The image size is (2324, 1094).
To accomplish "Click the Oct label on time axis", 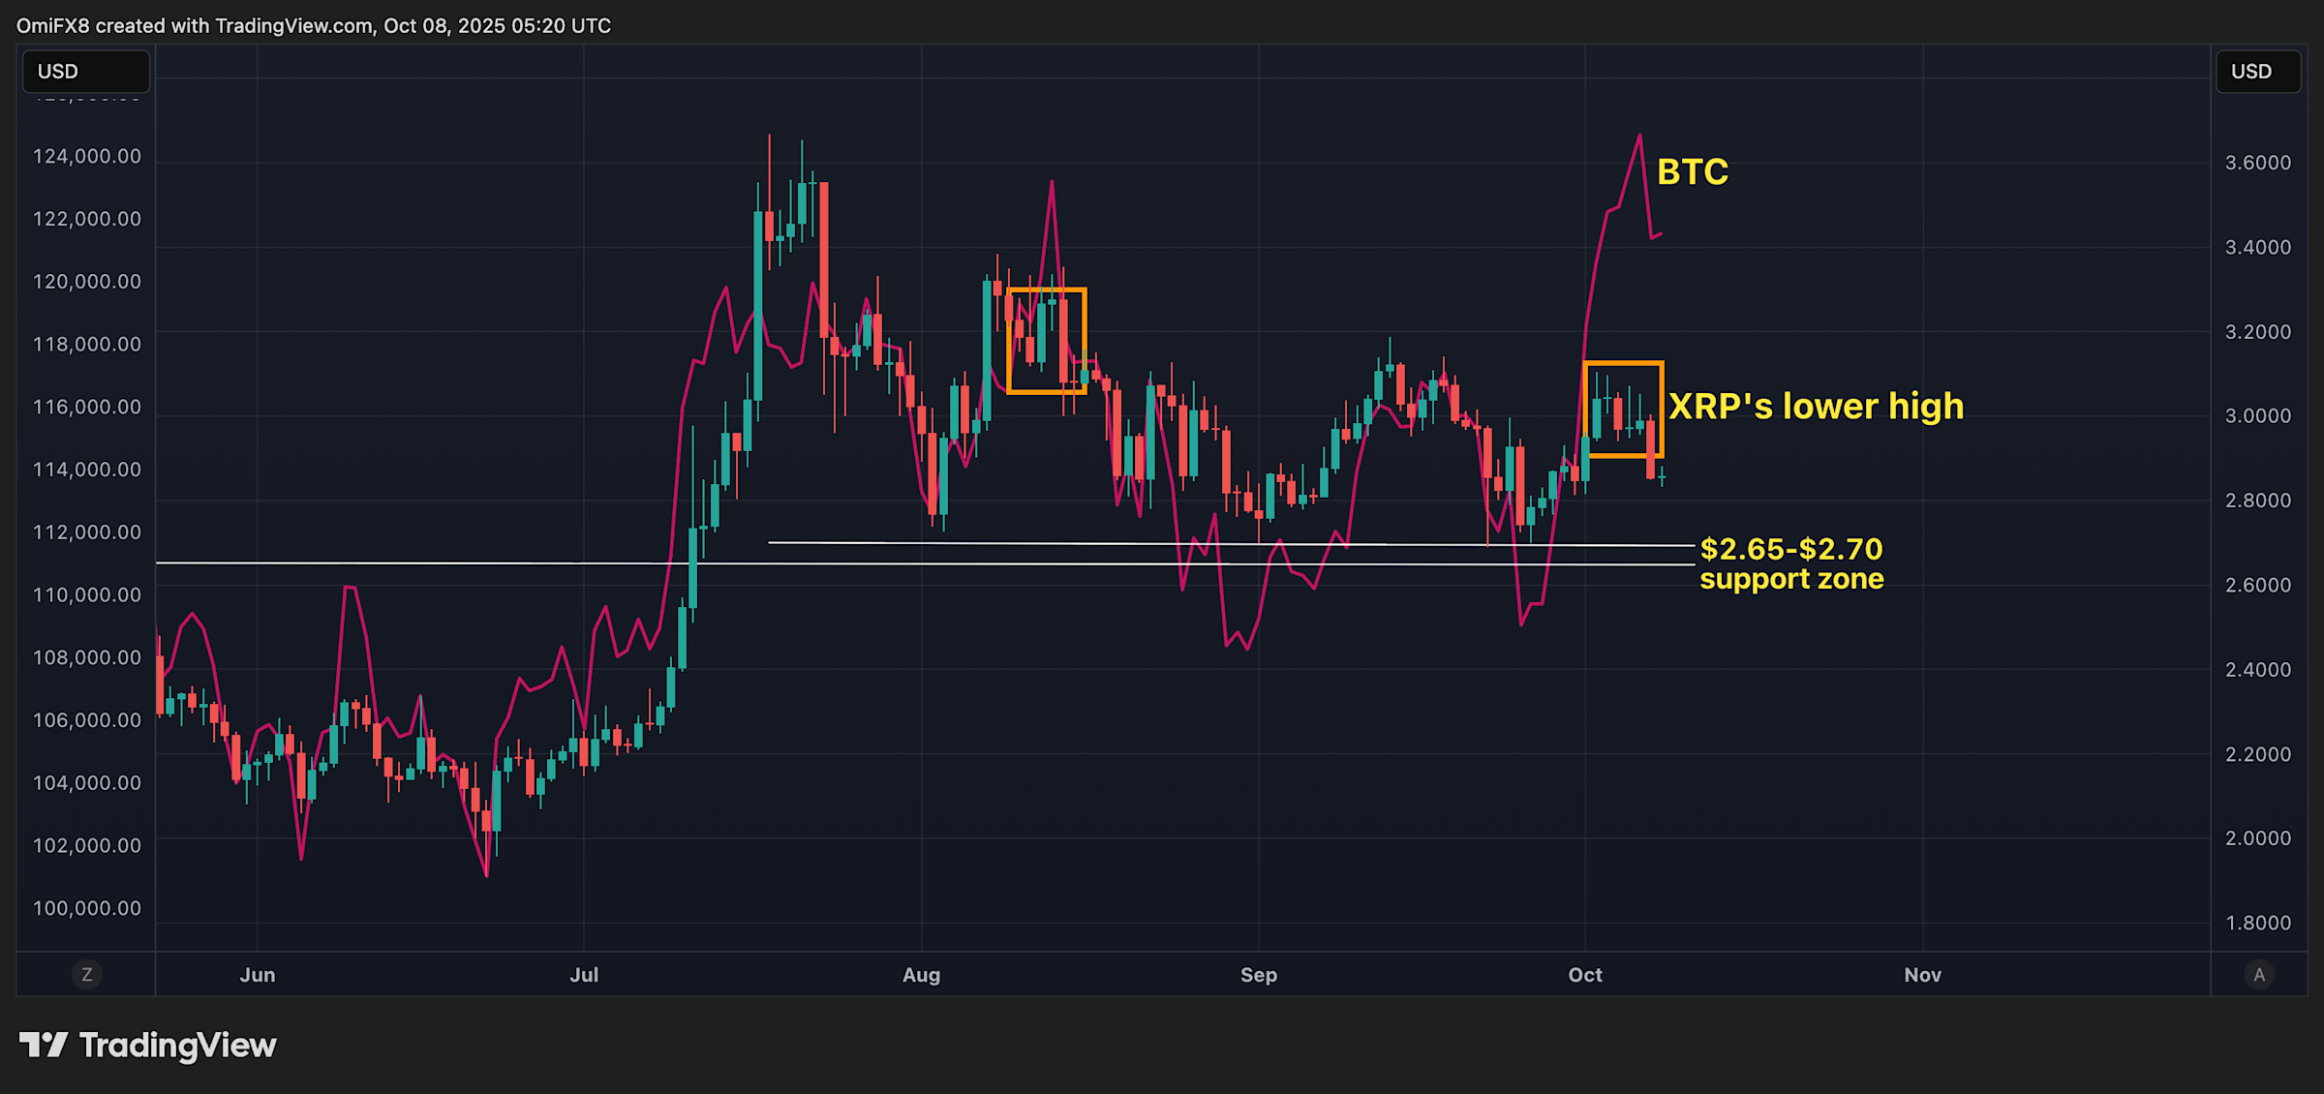I will (1585, 975).
